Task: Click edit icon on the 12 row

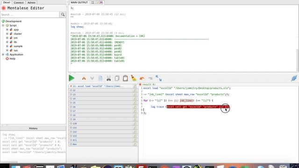Action: pyautogui.click(x=135, y=90)
